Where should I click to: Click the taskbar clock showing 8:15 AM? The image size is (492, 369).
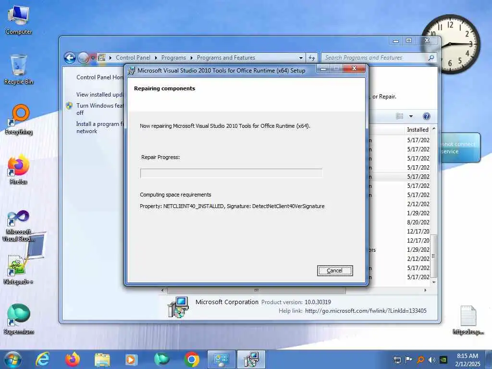click(467, 359)
